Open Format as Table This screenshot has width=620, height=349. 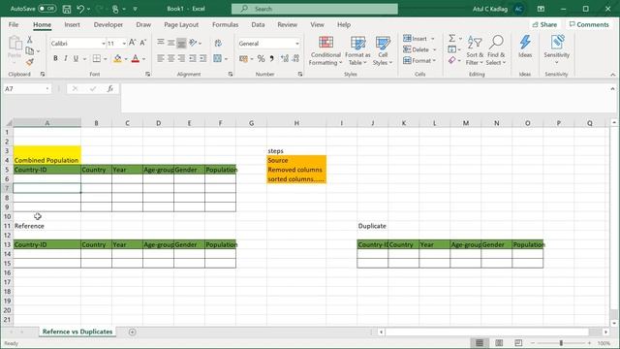pos(357,50)
